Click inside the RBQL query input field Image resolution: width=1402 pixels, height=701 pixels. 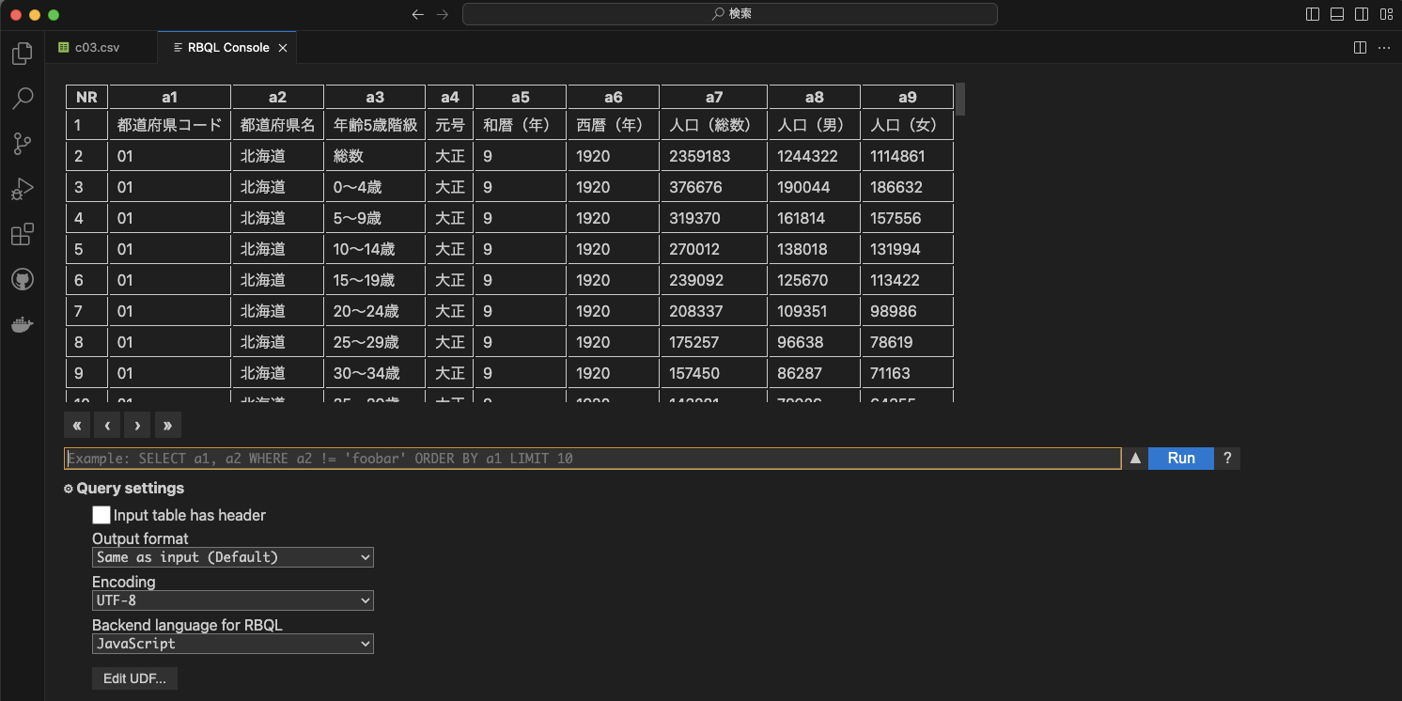pyautogui.click(x=564, y=458)
